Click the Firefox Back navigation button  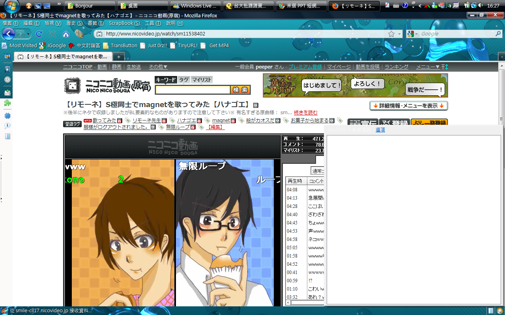8,34
